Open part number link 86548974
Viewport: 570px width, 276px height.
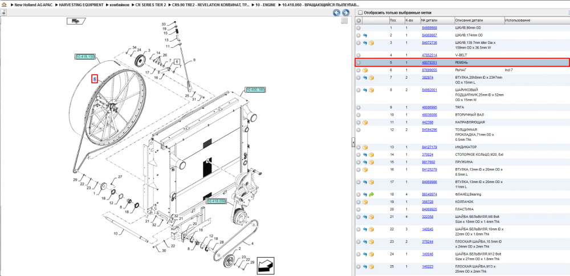click(429, 194)
